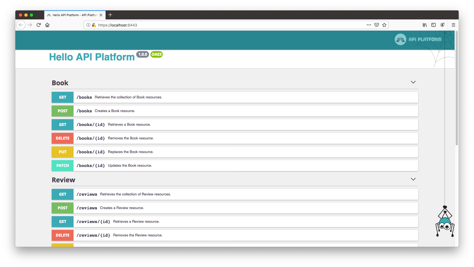Click the API Platform spider logo
The image size is (474, 267).
coord(400,39)
